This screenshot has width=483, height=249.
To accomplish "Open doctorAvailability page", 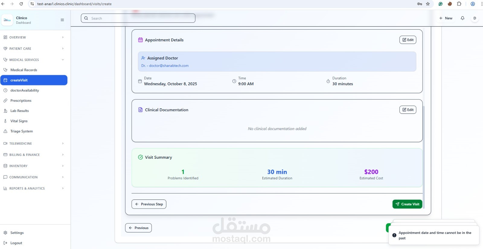I will click(34, 91).
